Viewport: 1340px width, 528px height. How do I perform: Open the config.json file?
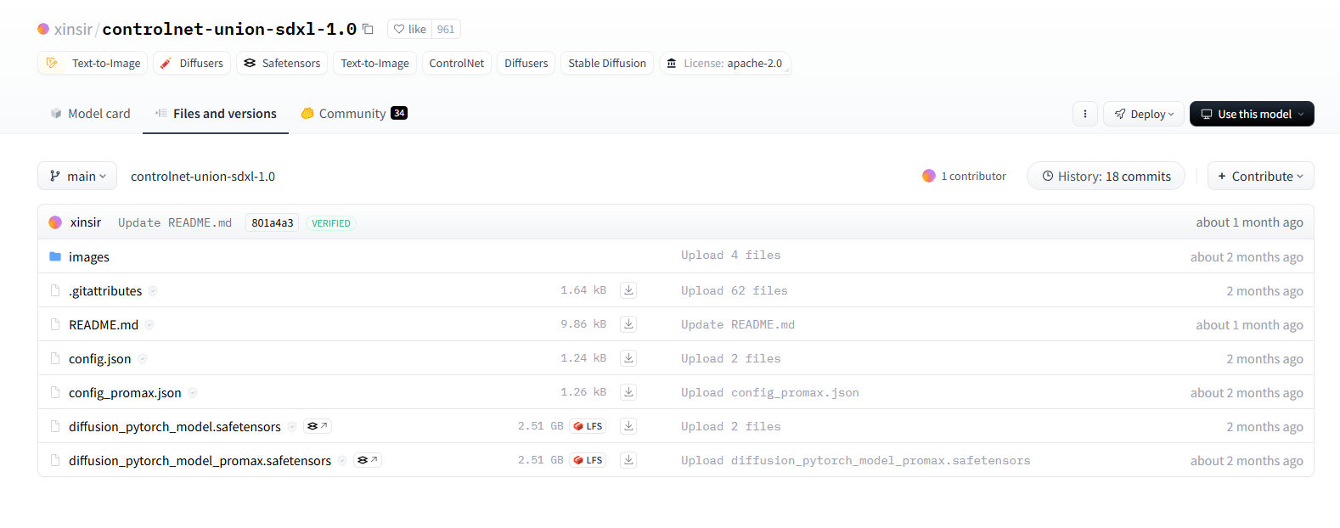pos(100,358)
